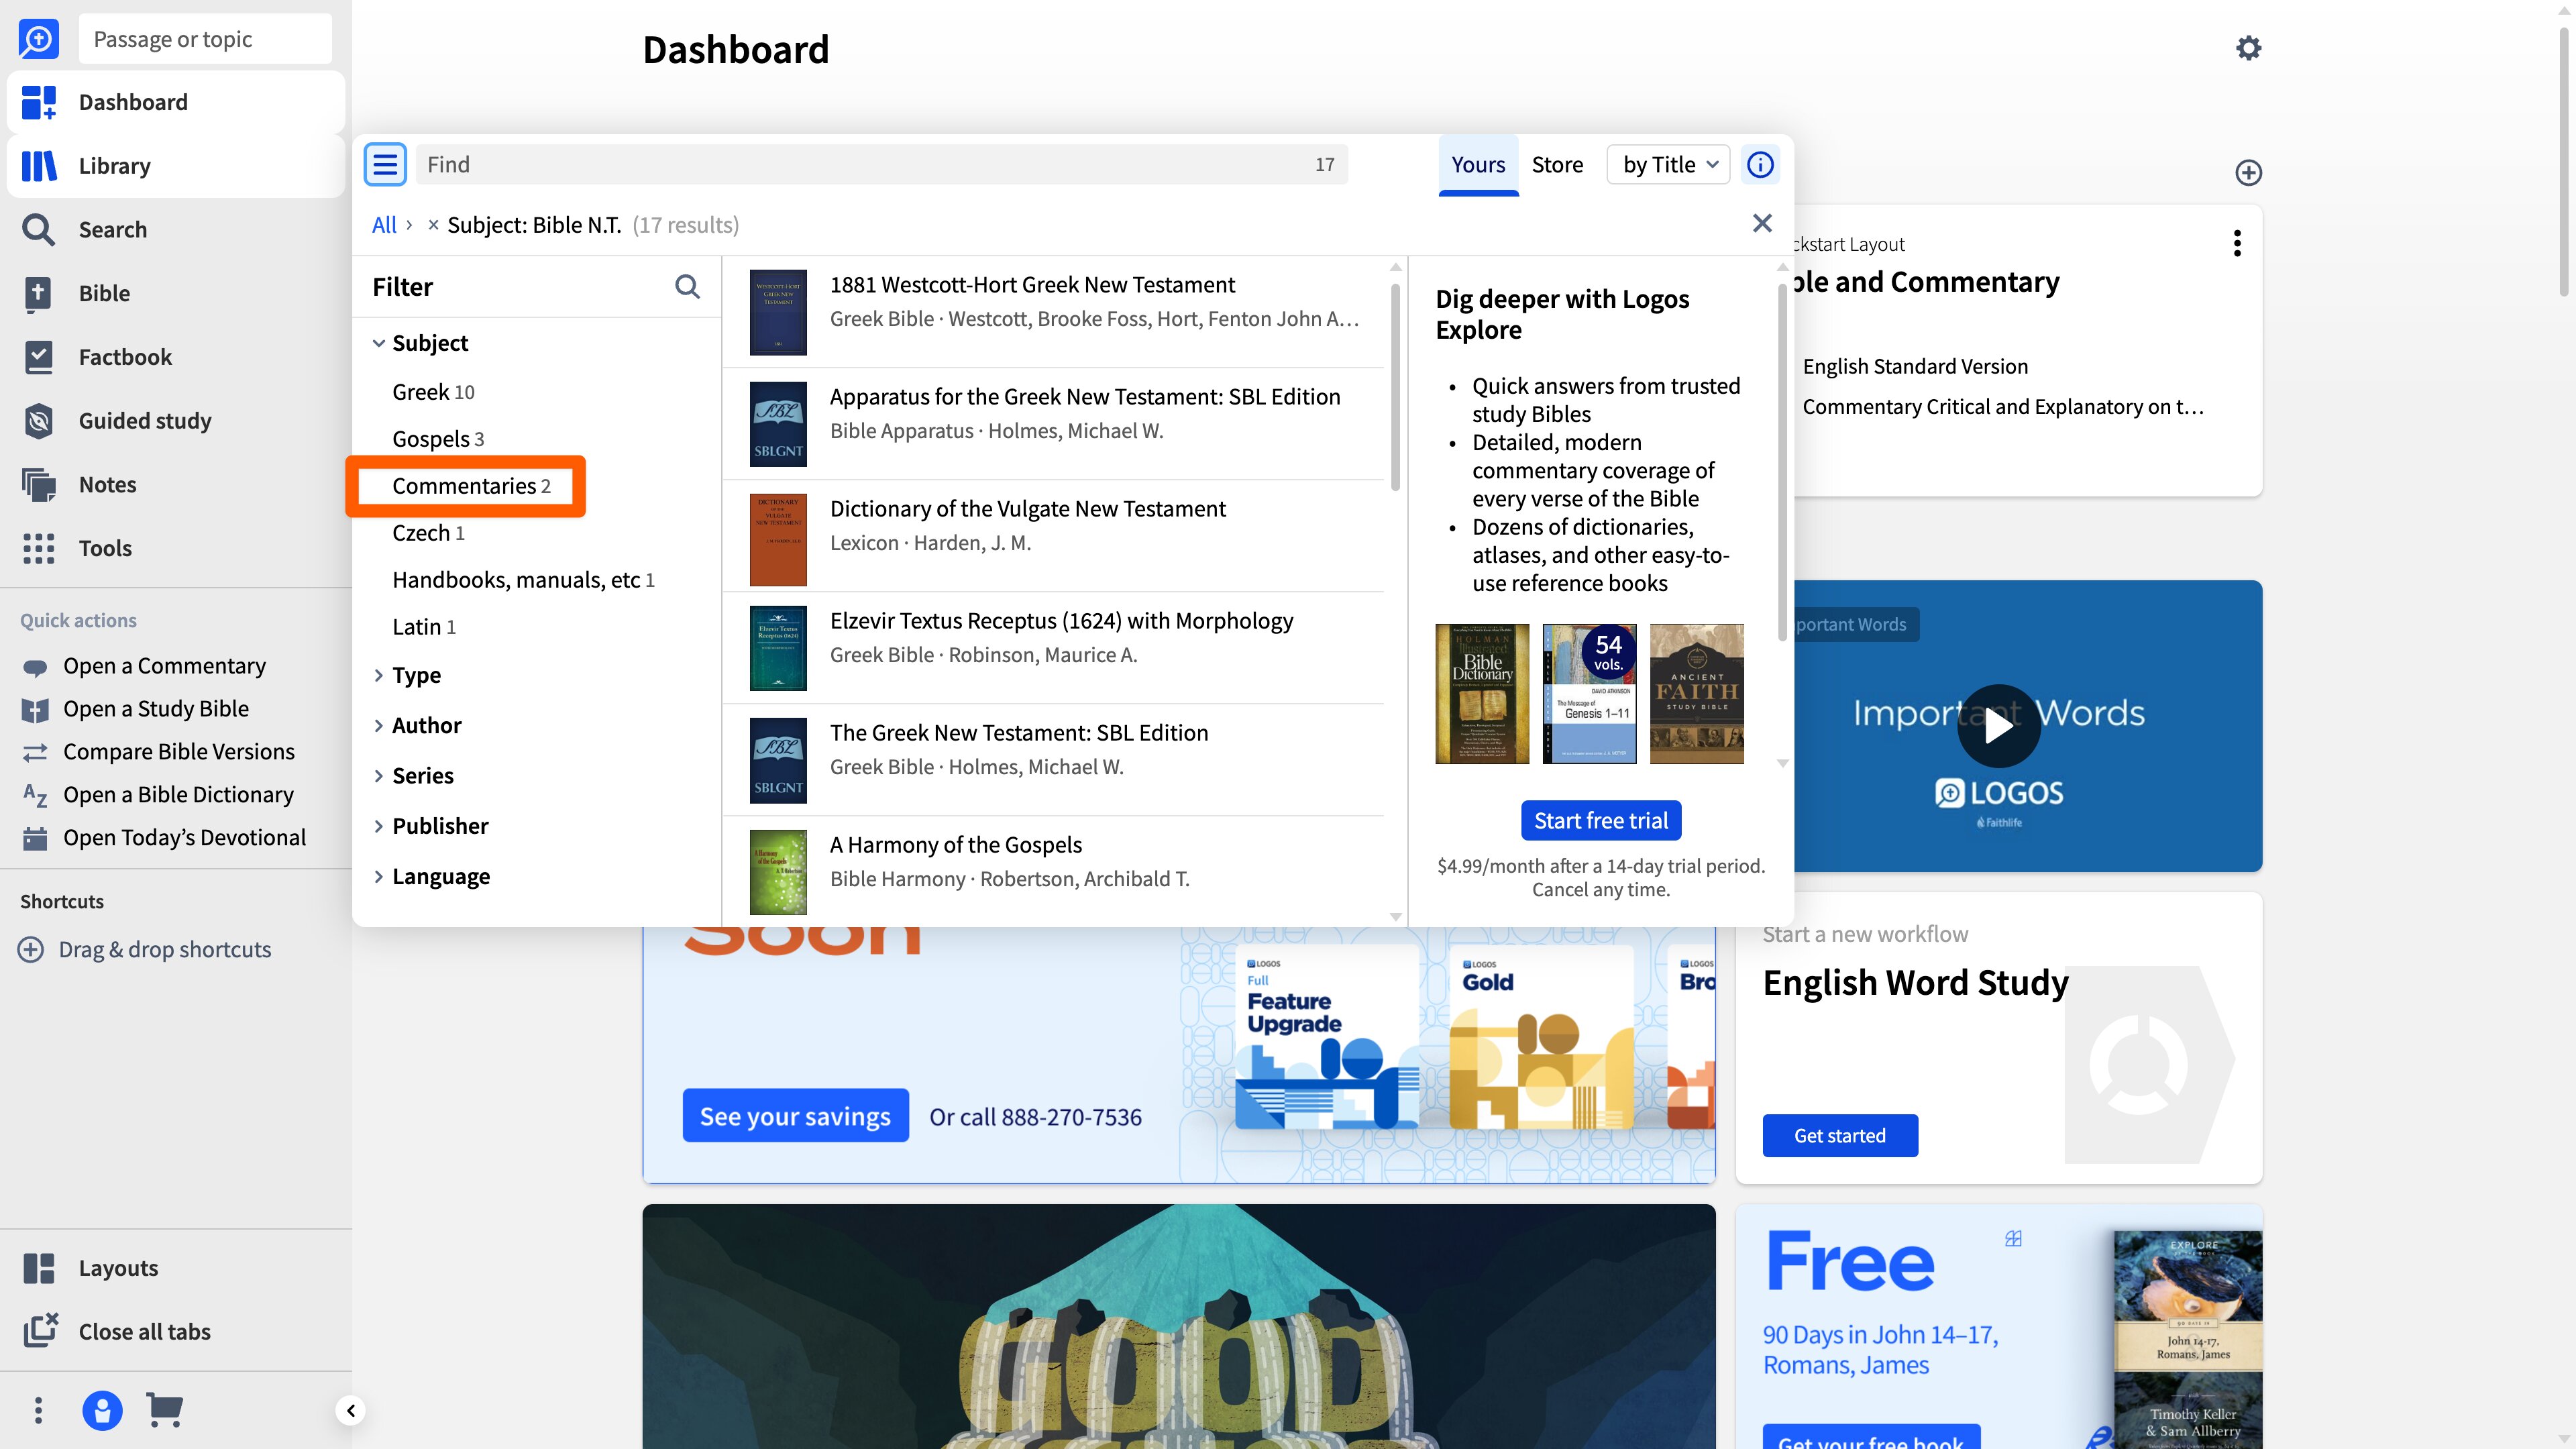Viewport: 2576px width, 1449px height.
Task: Open the Tools grid icon
Action: pos(38,548)
